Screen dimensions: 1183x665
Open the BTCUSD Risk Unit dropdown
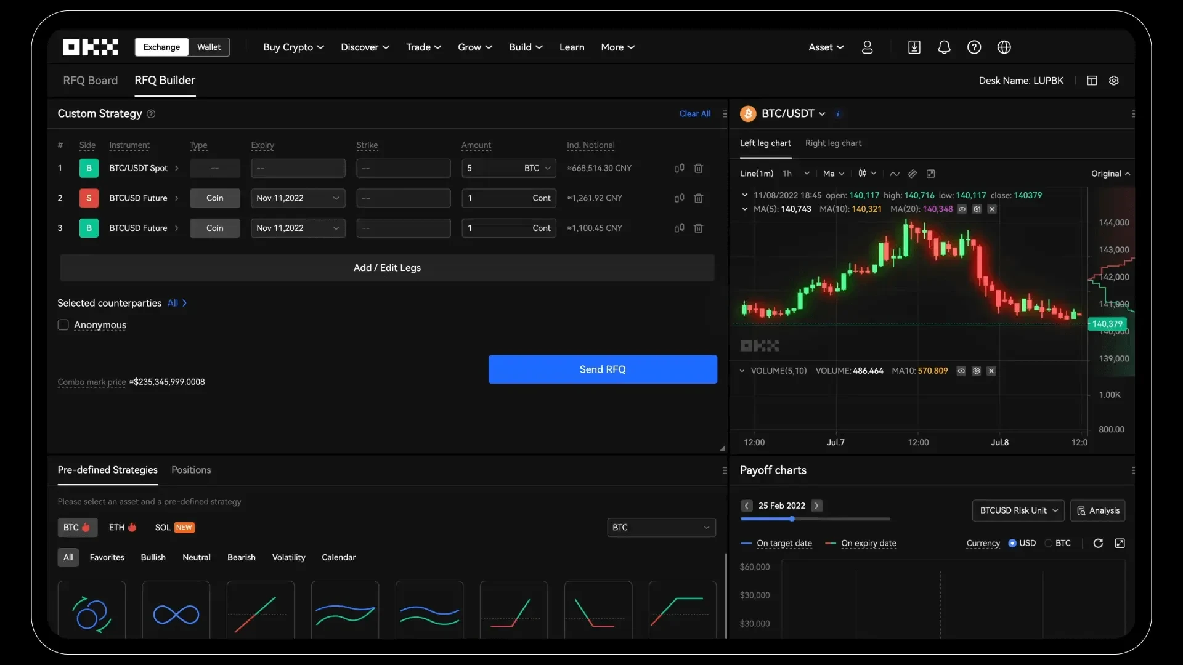[x=1018, y=510]
